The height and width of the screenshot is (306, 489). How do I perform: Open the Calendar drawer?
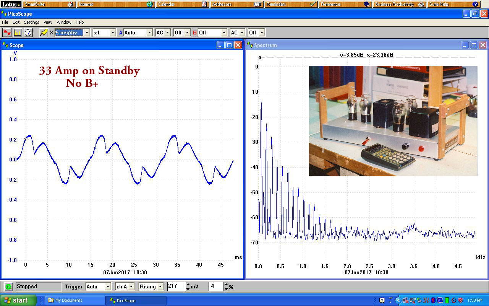pyautogui.click(x=182, y=4)
